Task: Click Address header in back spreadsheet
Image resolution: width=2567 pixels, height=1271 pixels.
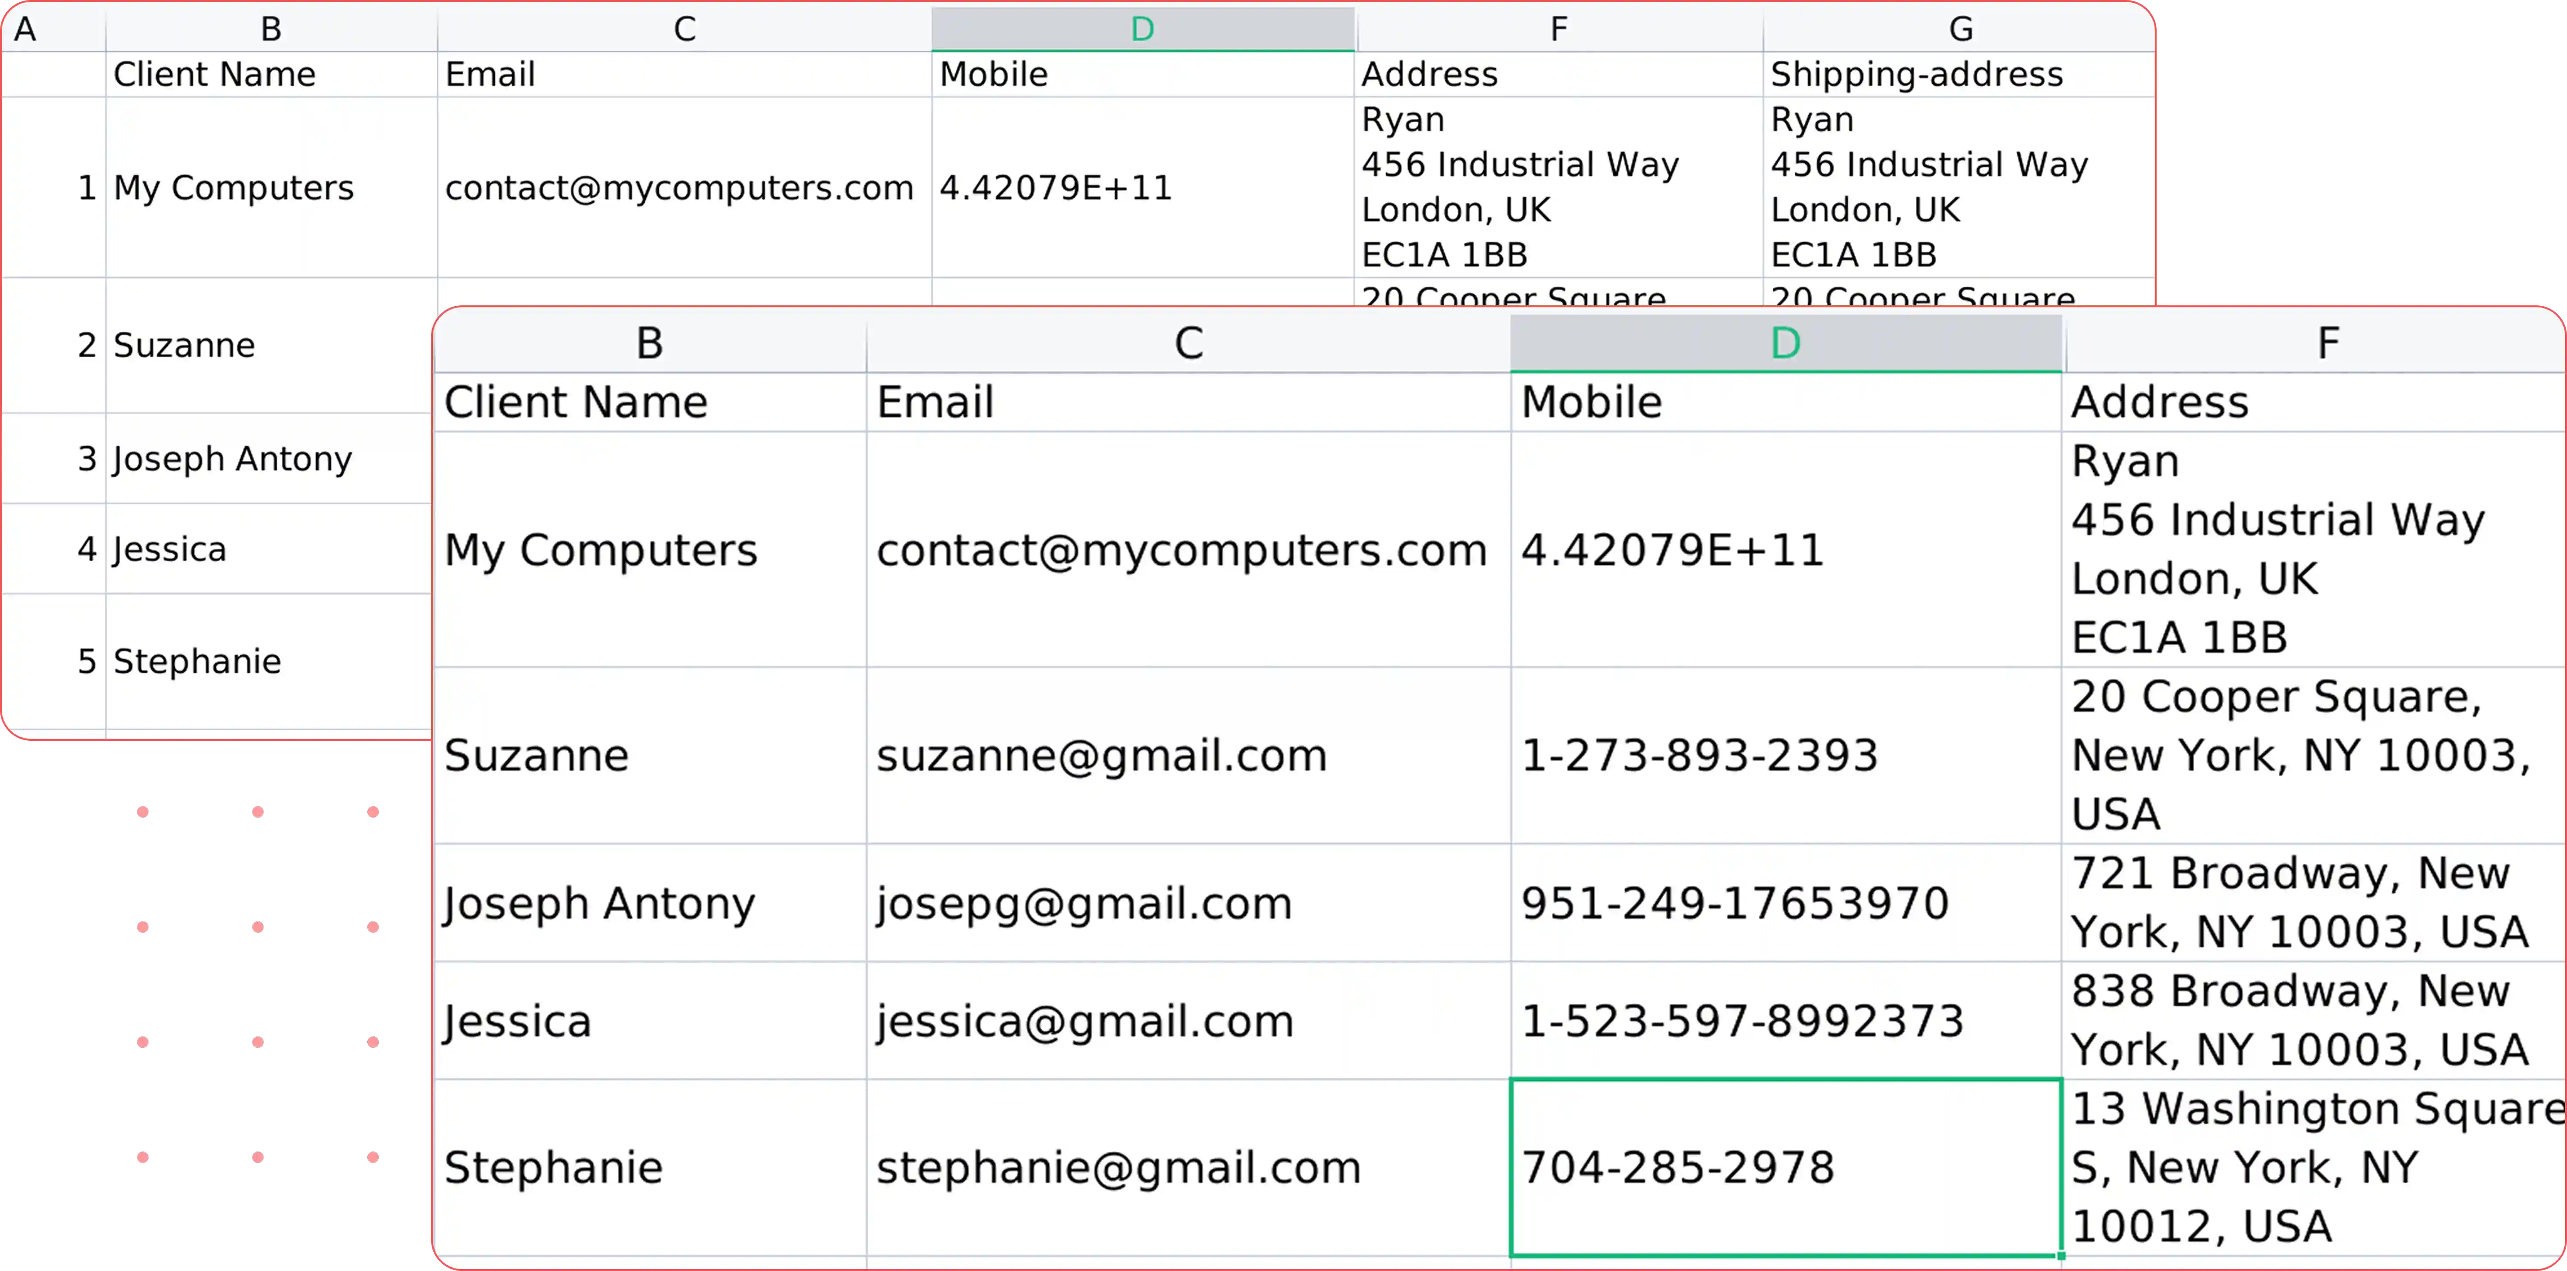Action: tap(1558, 75)
